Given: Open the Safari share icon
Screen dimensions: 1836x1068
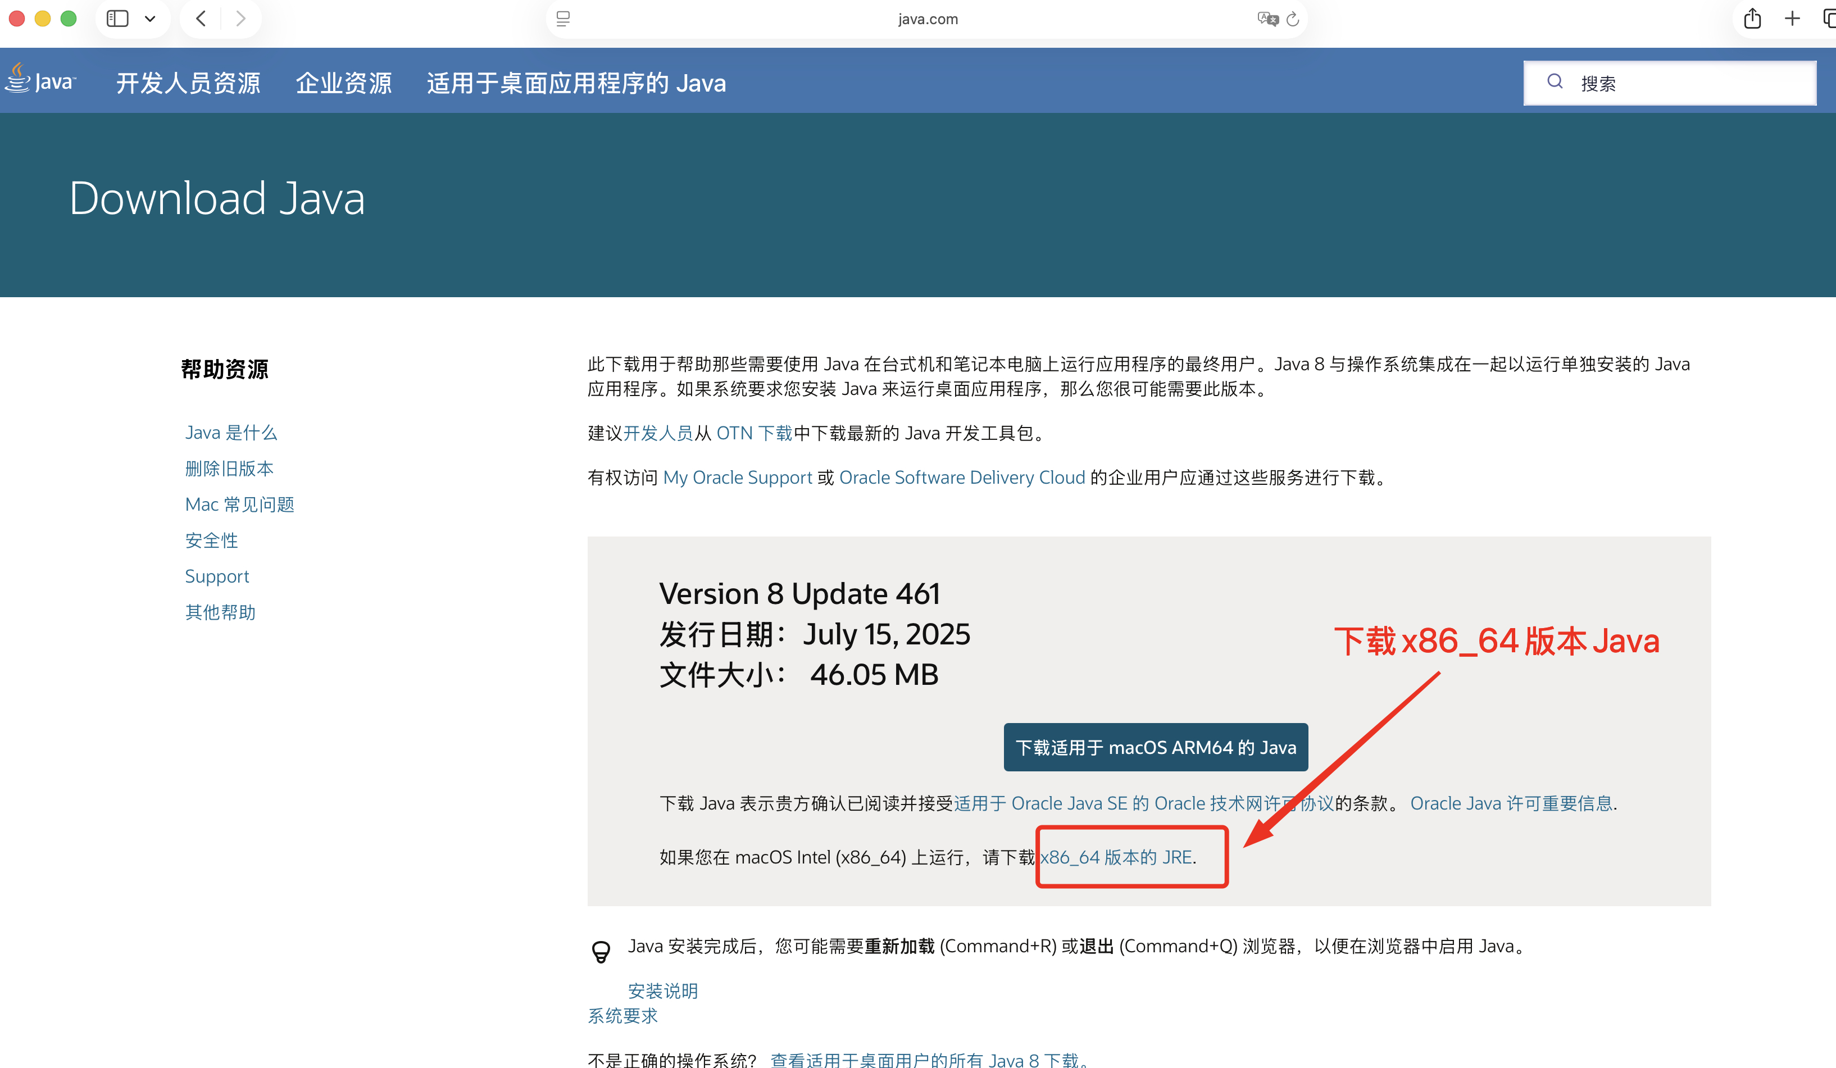Looking at the screenshot, I should coord(1752,19).
